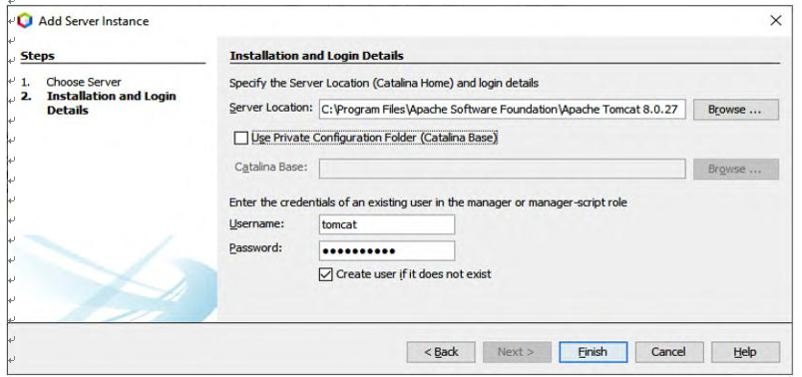Click the Server Location label
Image resolution: width=802 pixels, height=377 pixels.
point(270,108)
